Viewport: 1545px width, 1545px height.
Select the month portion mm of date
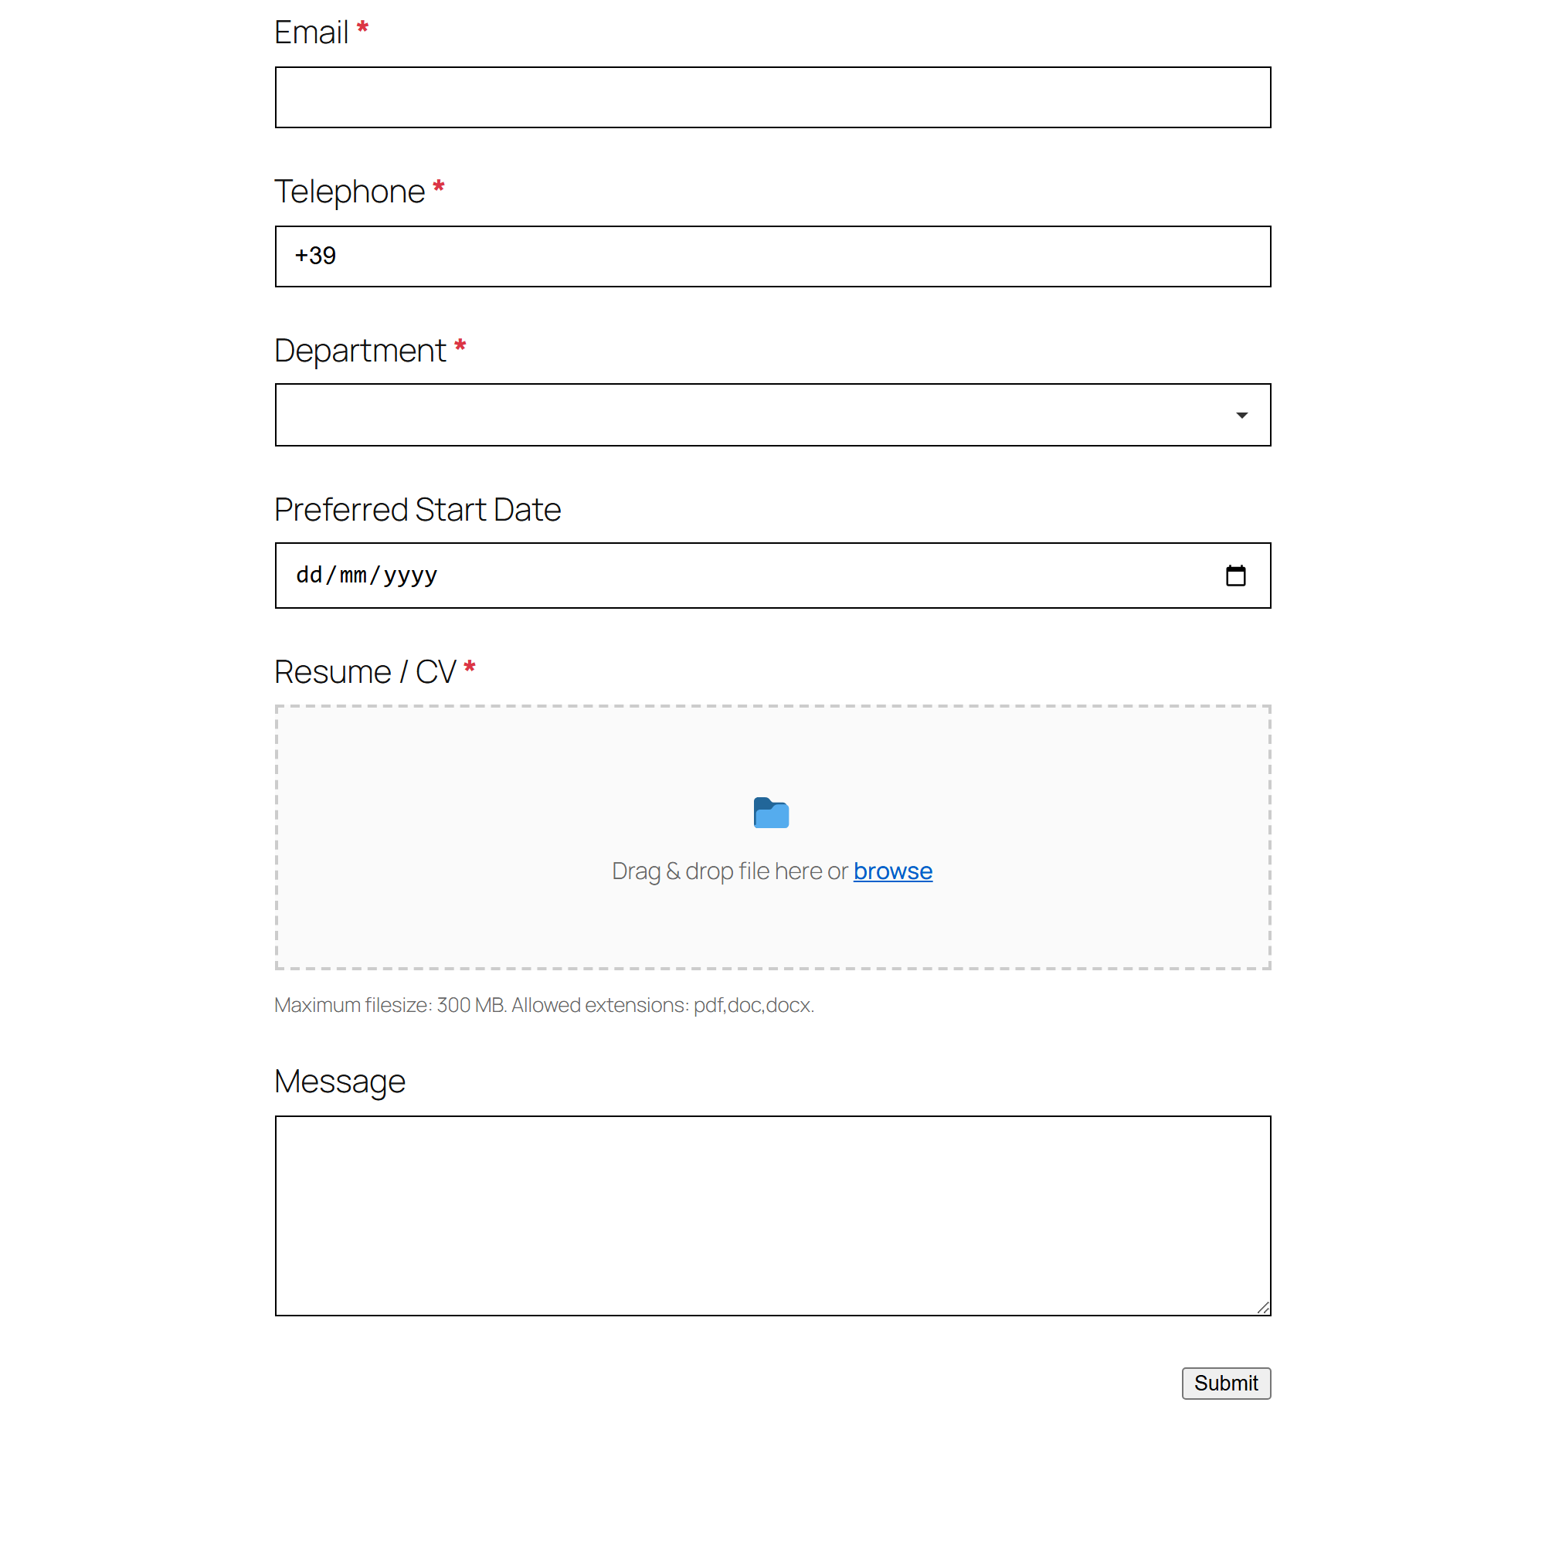353,575
